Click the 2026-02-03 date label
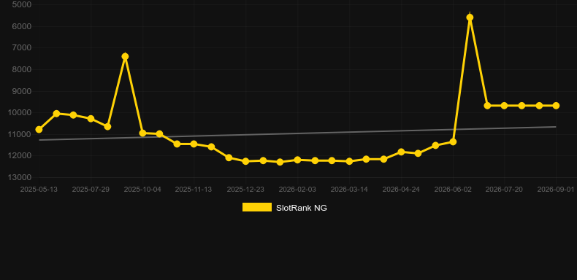Screen dimensions: 577x280 tap(297, 190)
